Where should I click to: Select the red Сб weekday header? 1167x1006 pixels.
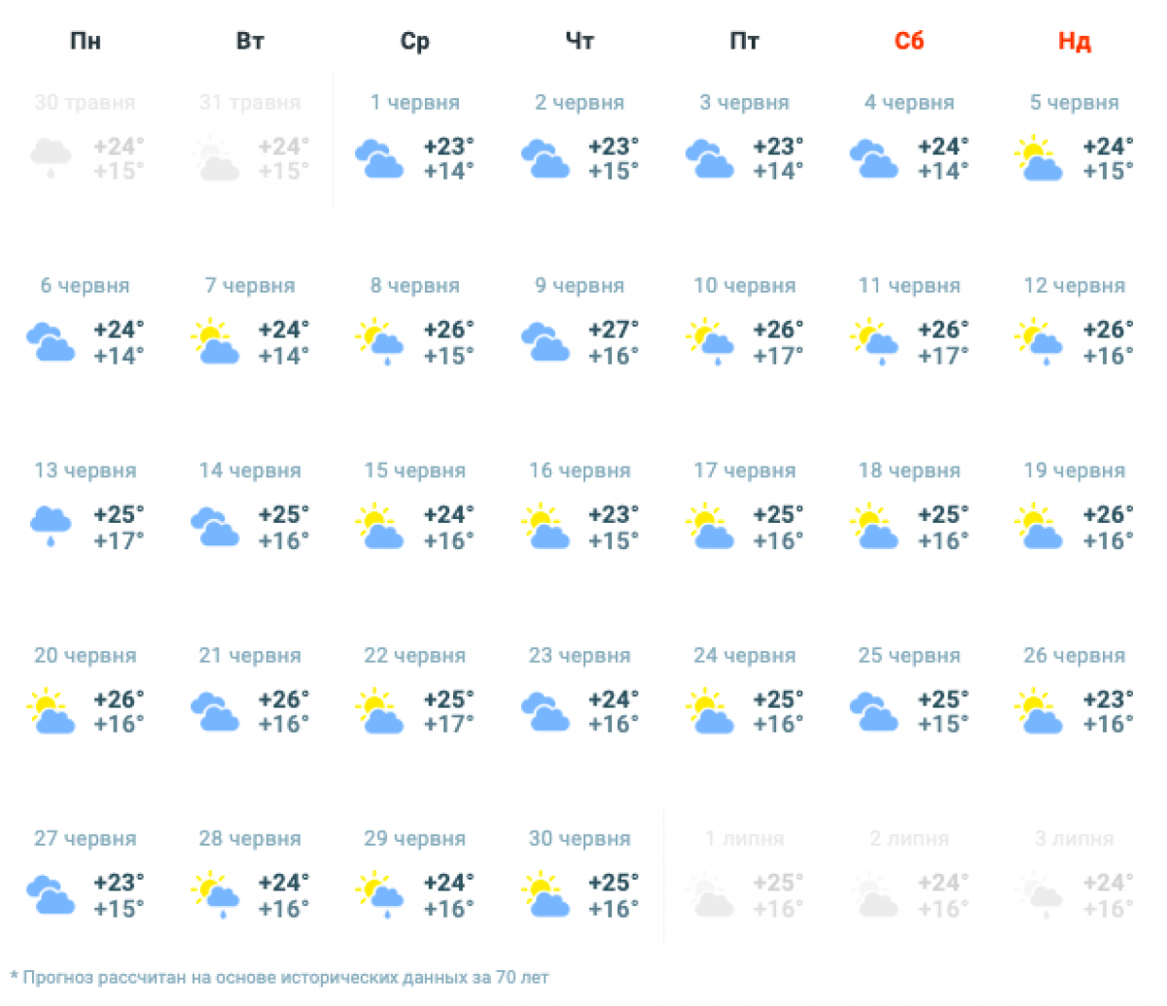[909, 41]
